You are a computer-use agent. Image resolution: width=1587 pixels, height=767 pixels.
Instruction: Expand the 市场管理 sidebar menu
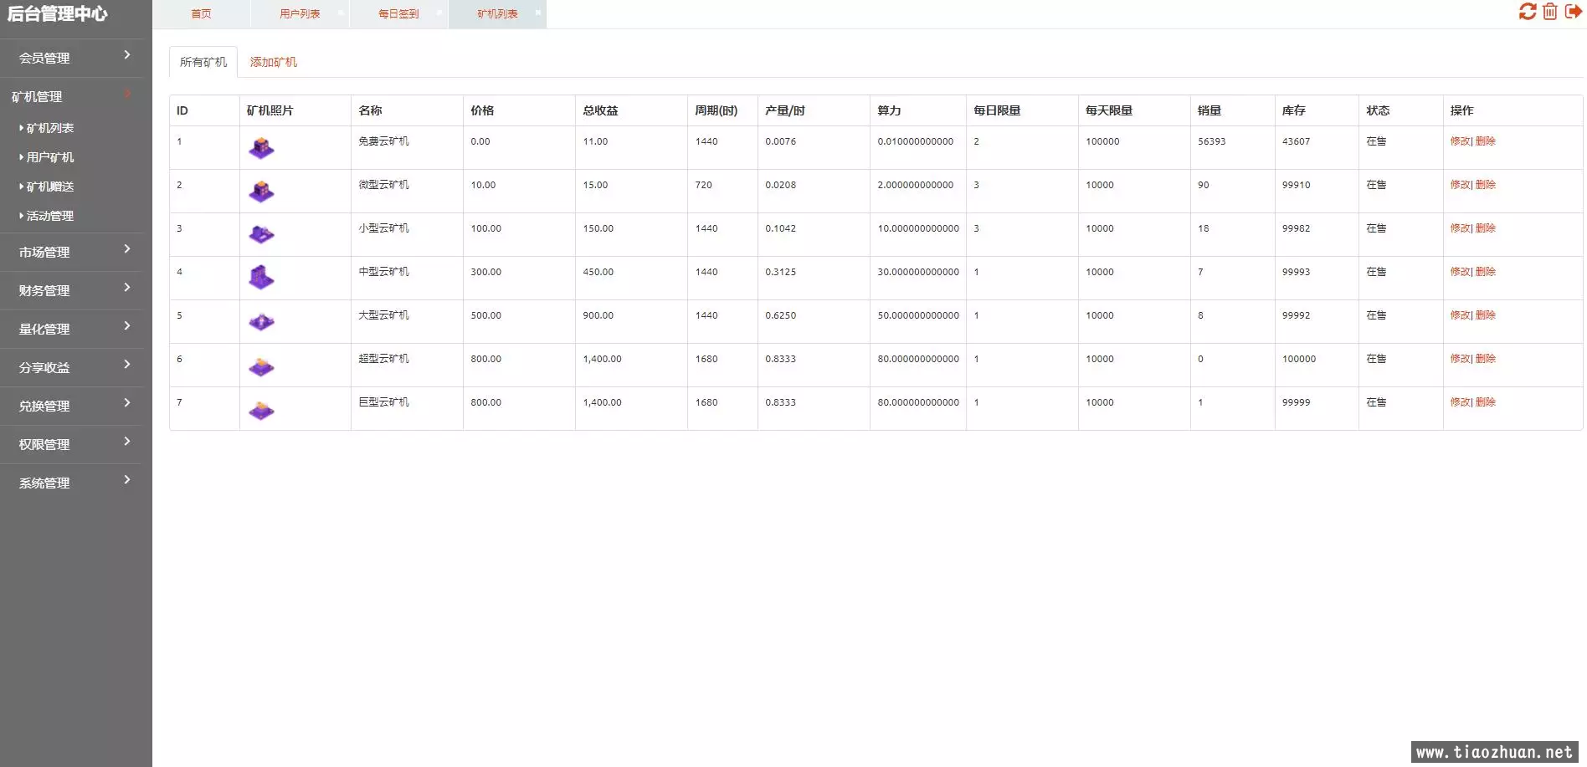pos(72,252)
